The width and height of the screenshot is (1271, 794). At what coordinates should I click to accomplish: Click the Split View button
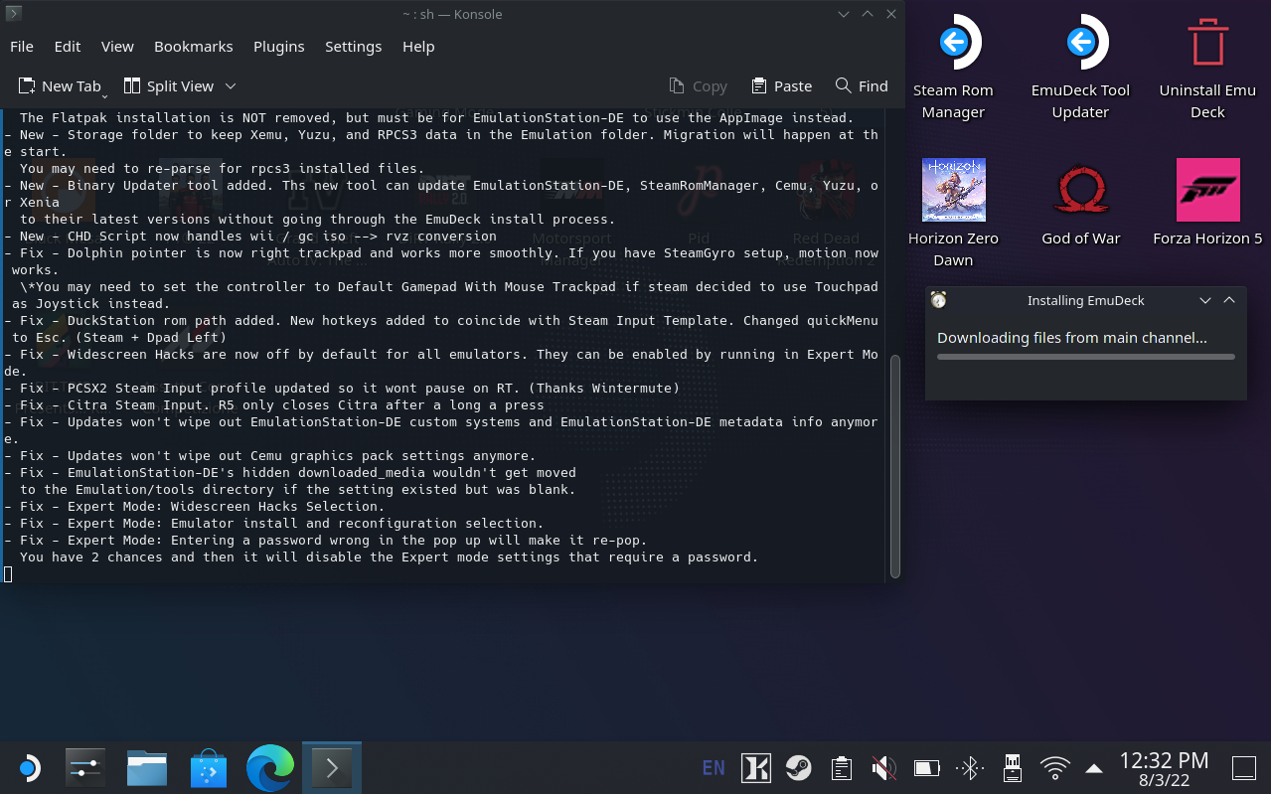click(x=169, y=86)
